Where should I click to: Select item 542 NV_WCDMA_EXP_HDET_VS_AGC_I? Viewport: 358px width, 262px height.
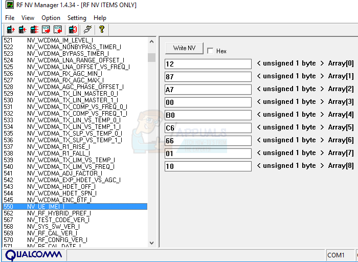point(75,180)
